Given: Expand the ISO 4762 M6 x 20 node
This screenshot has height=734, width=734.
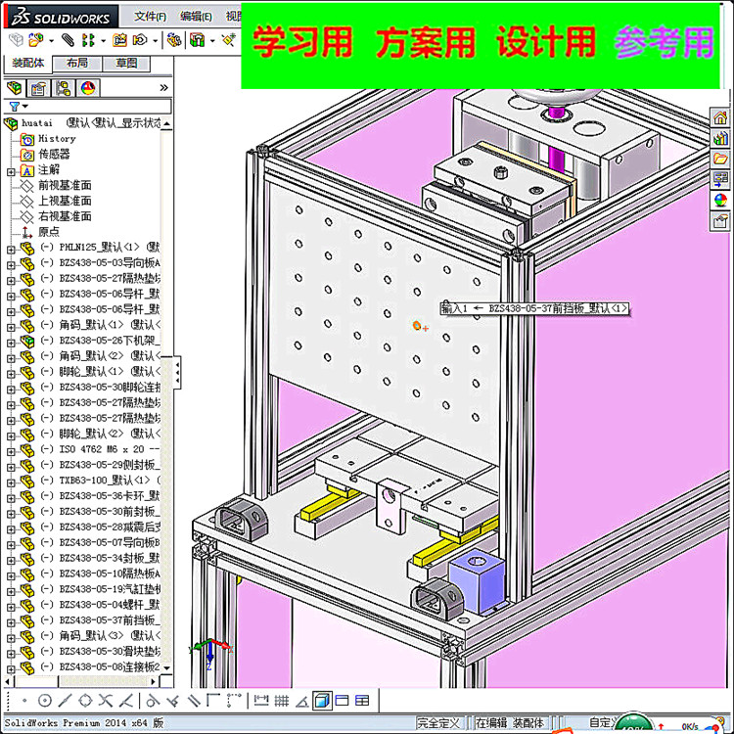Looking at the screenshot, I should (x=11, y=452).
